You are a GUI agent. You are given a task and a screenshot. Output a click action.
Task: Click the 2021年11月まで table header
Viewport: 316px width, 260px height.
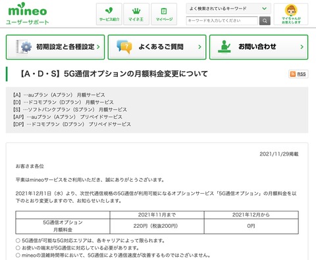(157, 215)
